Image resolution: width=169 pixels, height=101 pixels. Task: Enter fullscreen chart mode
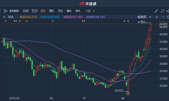coord(163,11)
